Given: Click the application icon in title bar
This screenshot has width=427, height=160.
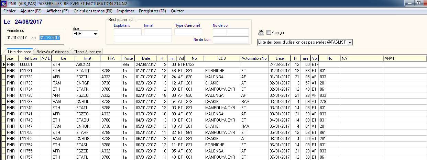Looking at the screenshot, I should point(4,3).
